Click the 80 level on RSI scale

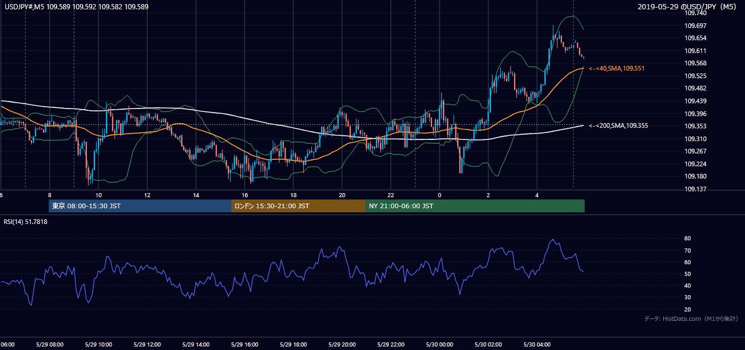click(x=687, y=239)
